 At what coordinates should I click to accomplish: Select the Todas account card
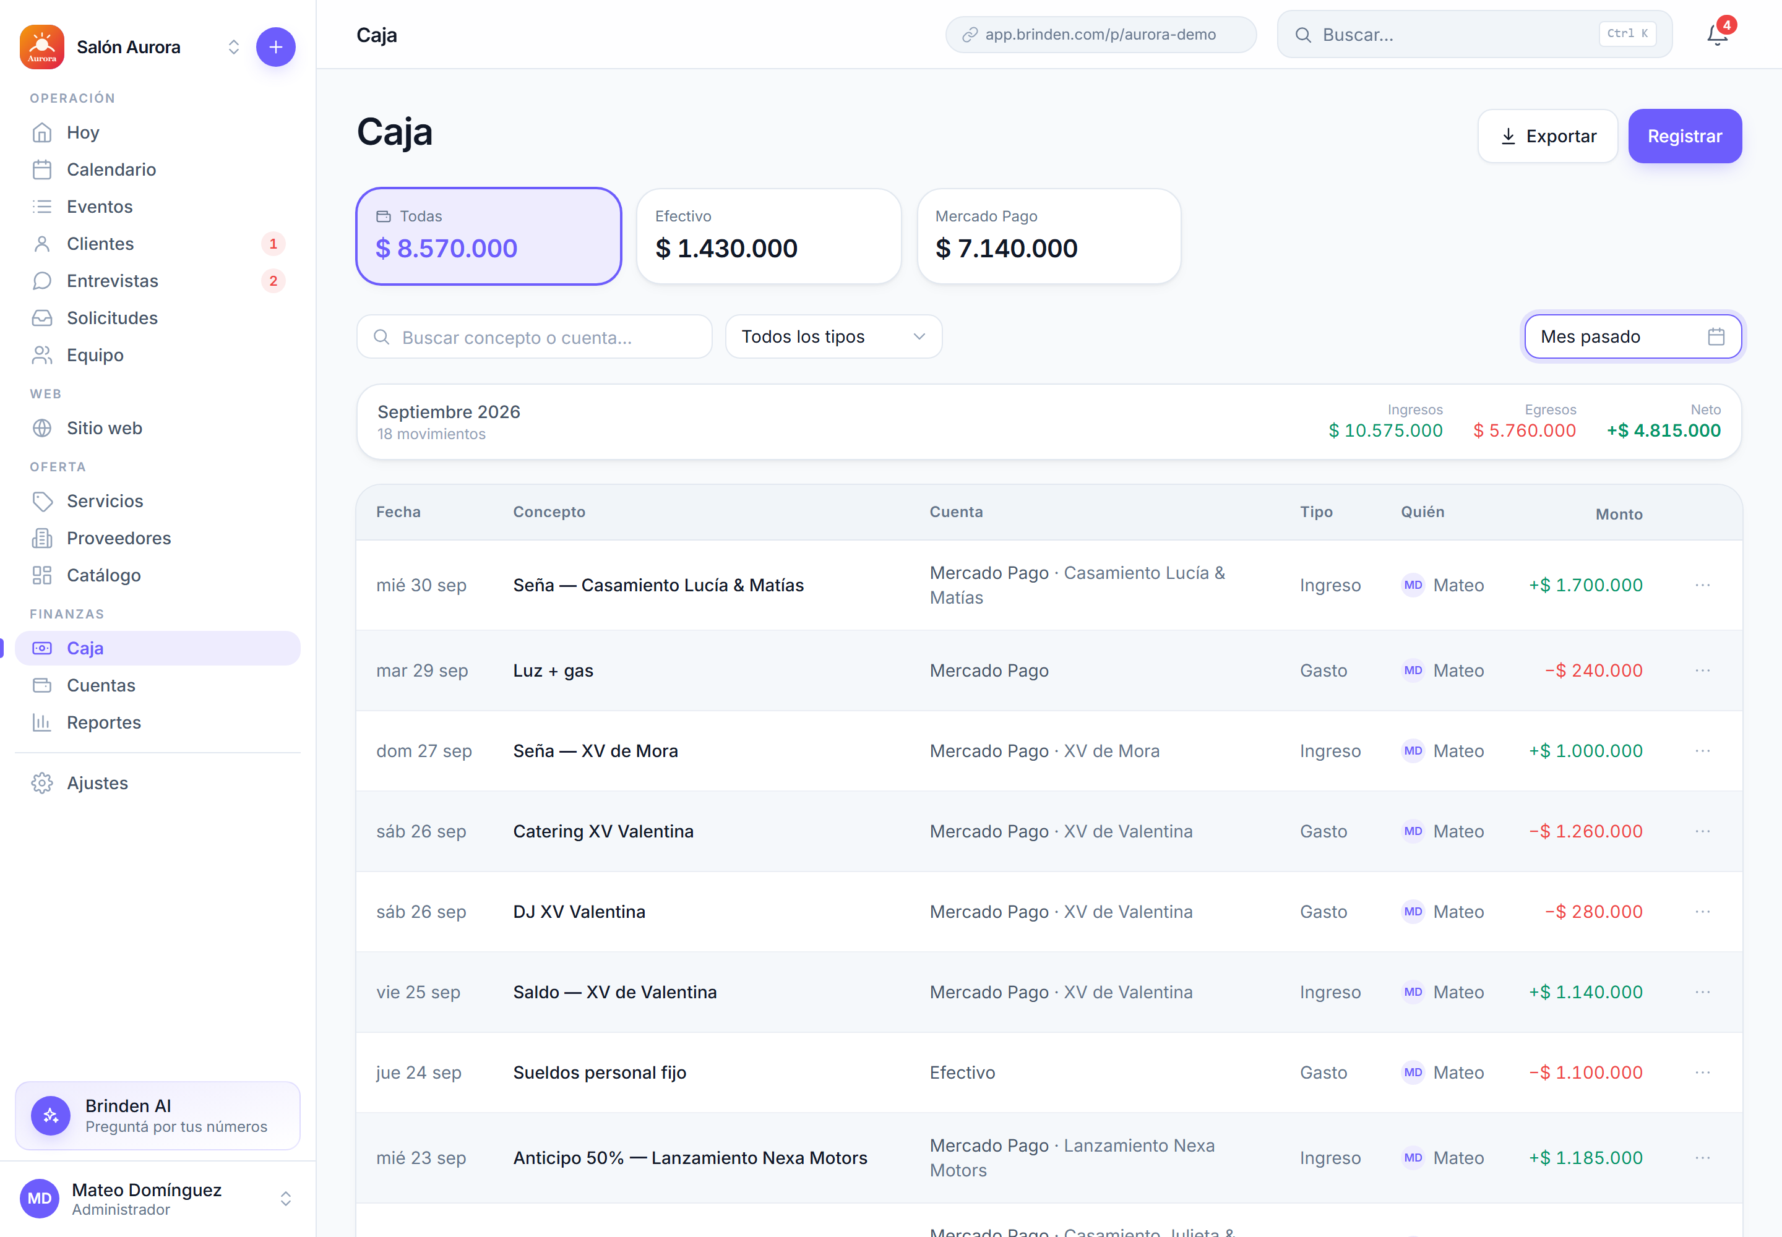(489, 236)
